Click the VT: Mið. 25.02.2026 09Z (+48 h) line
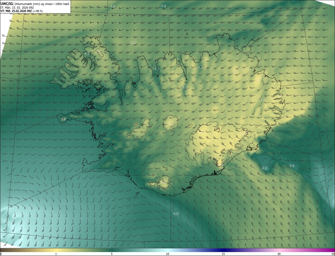This screenshot has width=335, height=256. [21, 11]
